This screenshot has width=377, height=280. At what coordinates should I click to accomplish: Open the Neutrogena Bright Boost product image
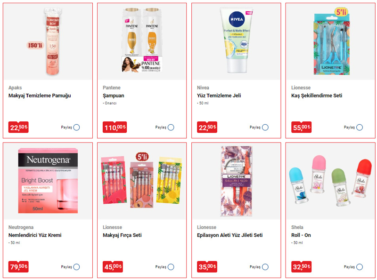[48, 181]
